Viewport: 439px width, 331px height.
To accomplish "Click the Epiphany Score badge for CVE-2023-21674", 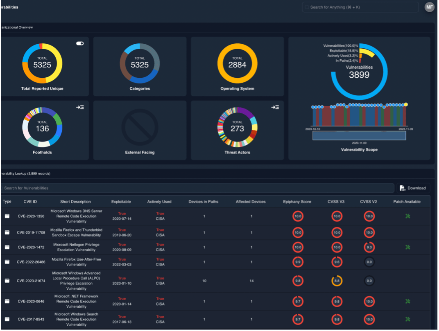I will pyautogui.click(x=298, y=281).
